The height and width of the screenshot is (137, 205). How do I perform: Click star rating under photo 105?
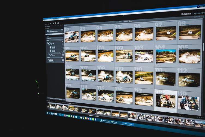click(x=181, y=64)
